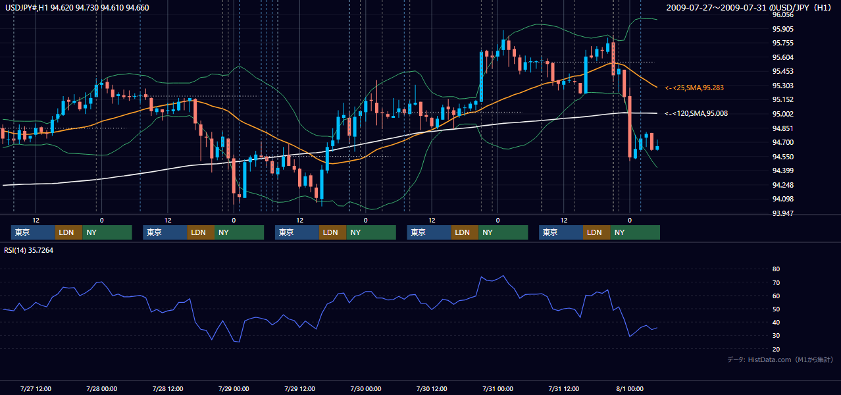Click price axis label 95.152
Viewport: 841px width, 395px height.
[x=782, y=99]
